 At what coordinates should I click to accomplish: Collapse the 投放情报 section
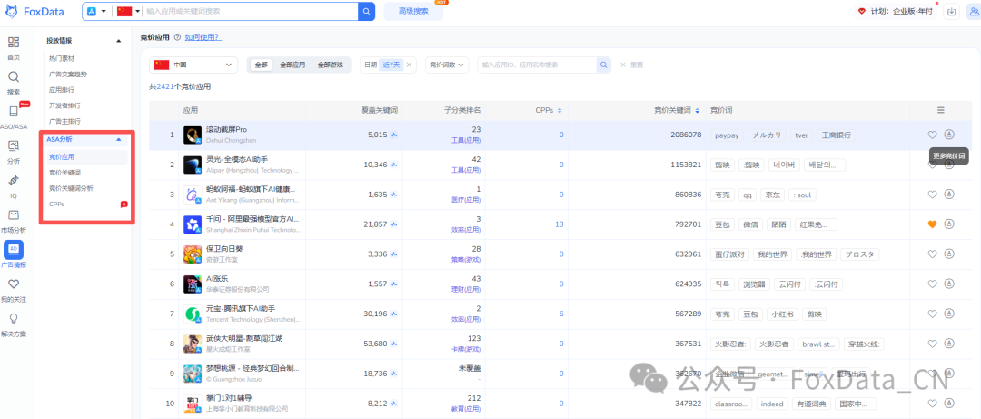(x=118, y=41)
